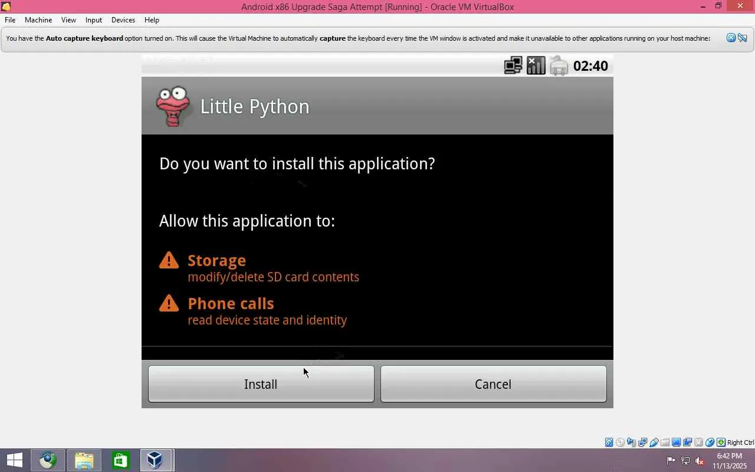Click the Android battery status icon
The width and height of the screenshot is (755, 472).
click(559, 65)
